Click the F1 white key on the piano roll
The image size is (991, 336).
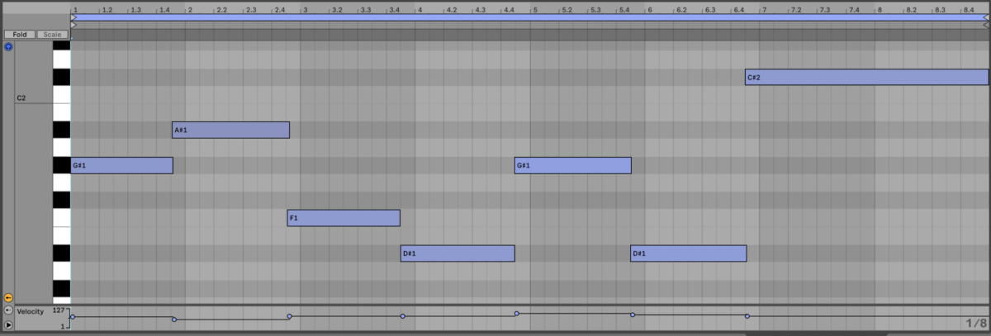[x=62, y=218]
